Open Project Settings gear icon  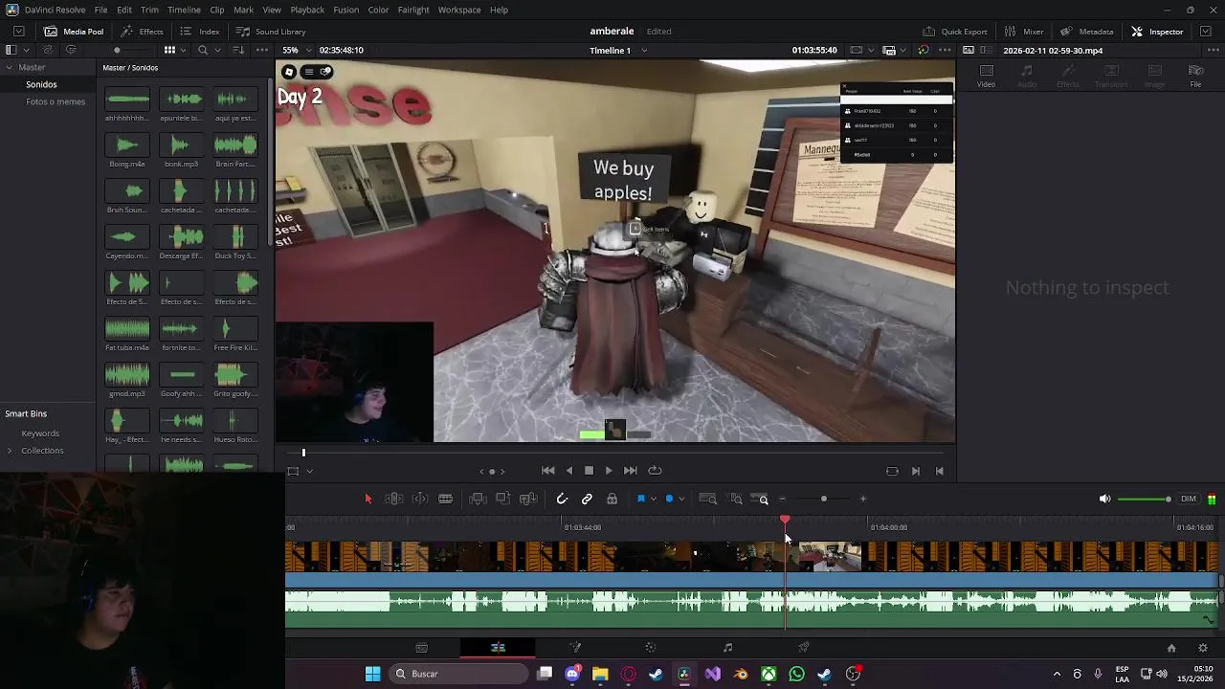coord(1203,648)
